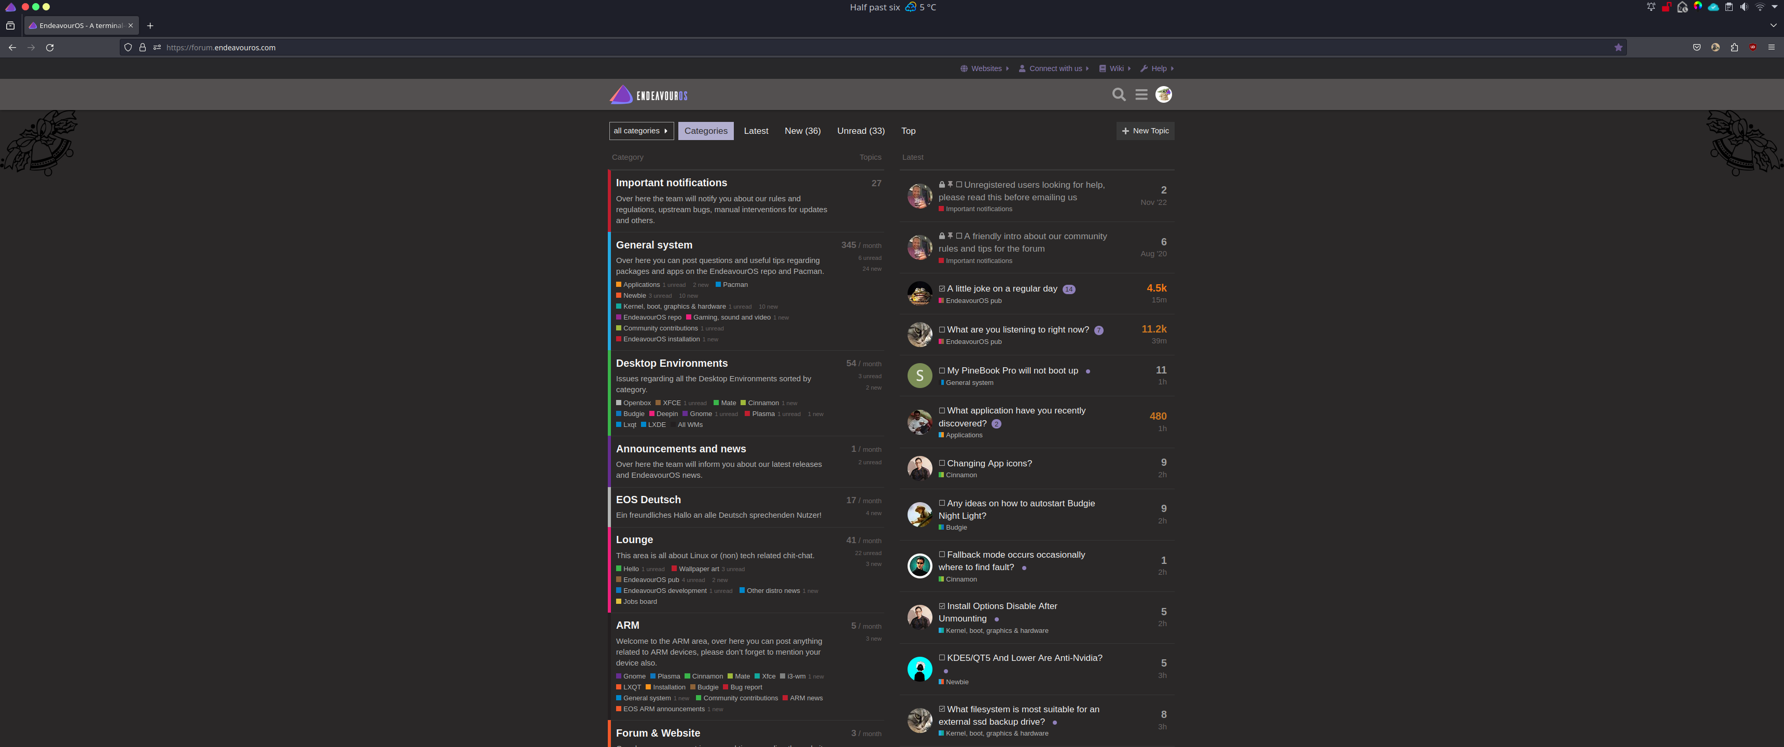The width and height of the screenshot is (1784, 747).
Task: Open the uBlock Origin shield icon
Action: point(1753,47)
